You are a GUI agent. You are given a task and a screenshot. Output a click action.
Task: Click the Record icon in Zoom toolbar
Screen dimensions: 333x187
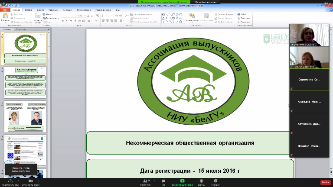pos(201,181)
